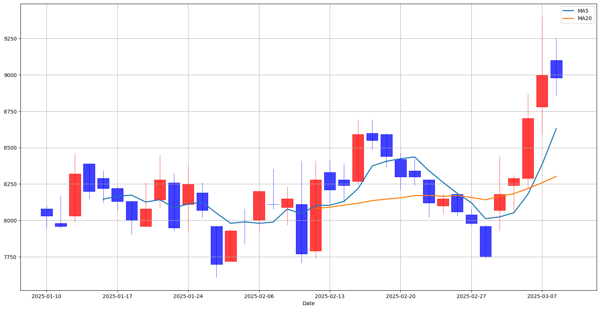Click the 7750 y-axis tick label

(10, 257)
